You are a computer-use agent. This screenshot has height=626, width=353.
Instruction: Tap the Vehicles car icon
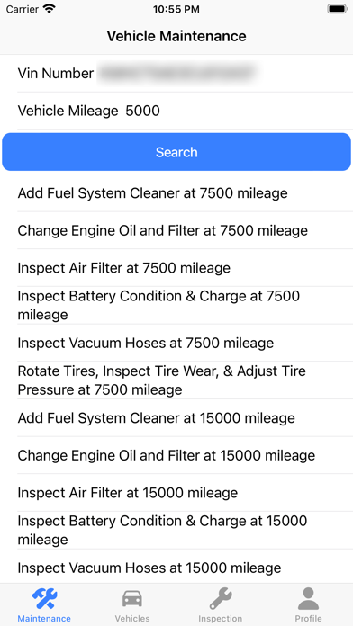point(132,599)
